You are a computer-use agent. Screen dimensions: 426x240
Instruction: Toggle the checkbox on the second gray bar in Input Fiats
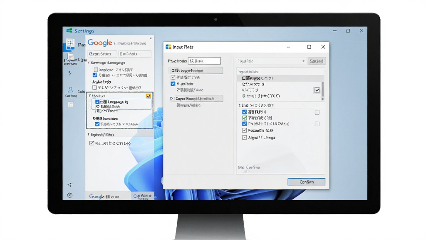tap(172, 98)
